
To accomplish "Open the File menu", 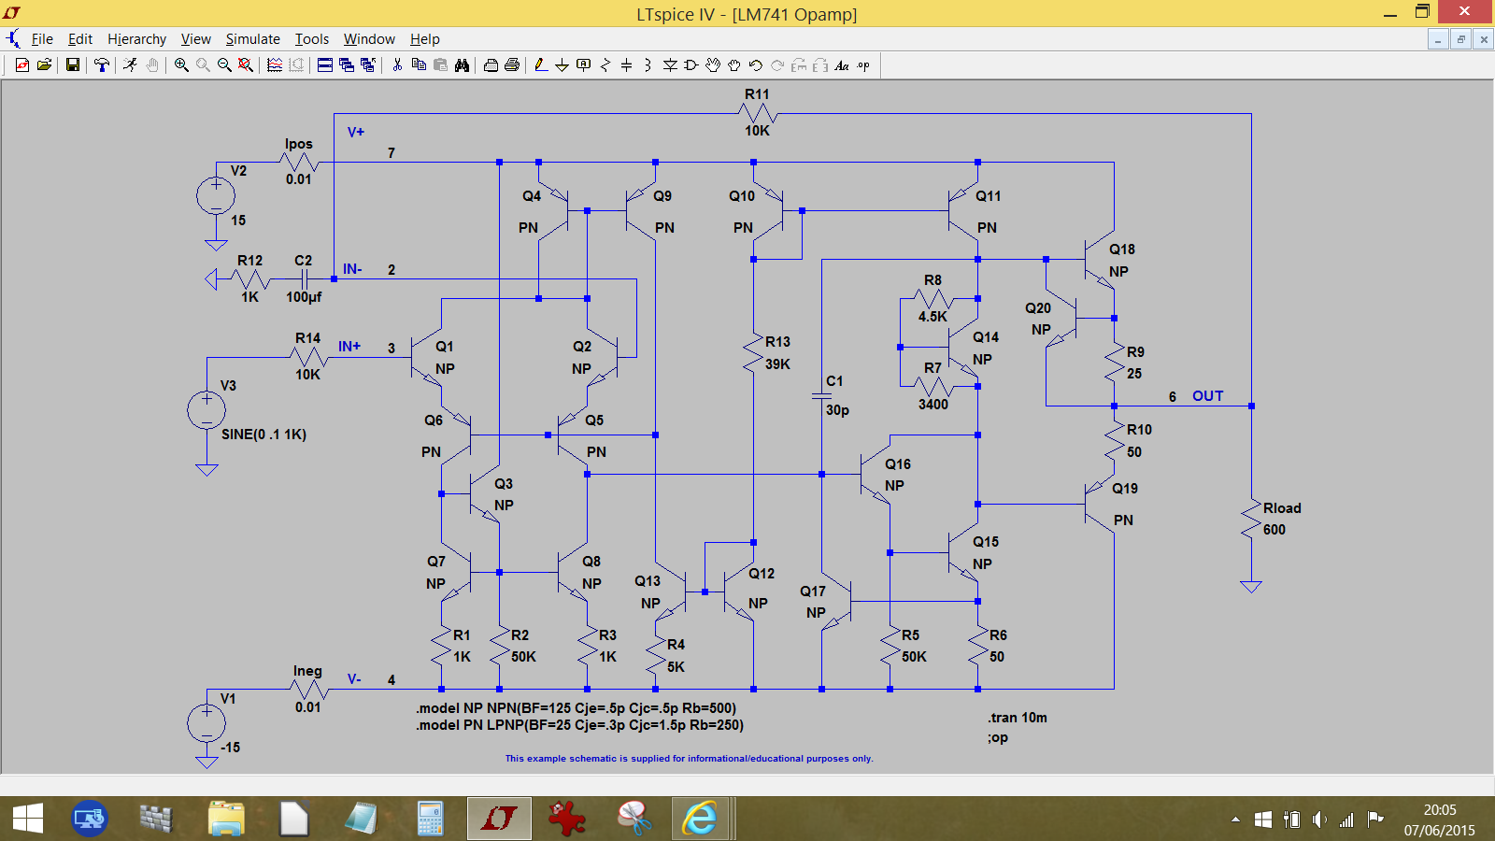I will [x=42, y=39].
